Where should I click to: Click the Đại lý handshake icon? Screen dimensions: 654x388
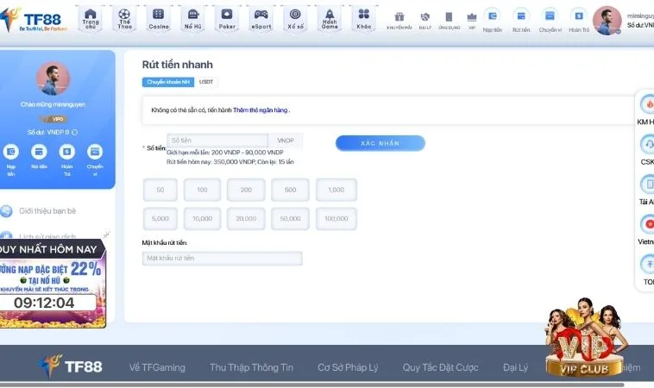(x=425, y=16)
